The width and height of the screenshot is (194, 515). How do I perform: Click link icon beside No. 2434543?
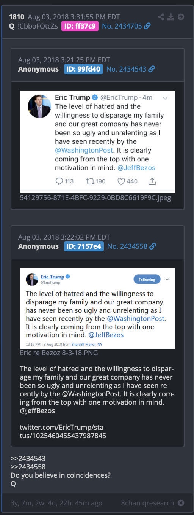point(152,69)
